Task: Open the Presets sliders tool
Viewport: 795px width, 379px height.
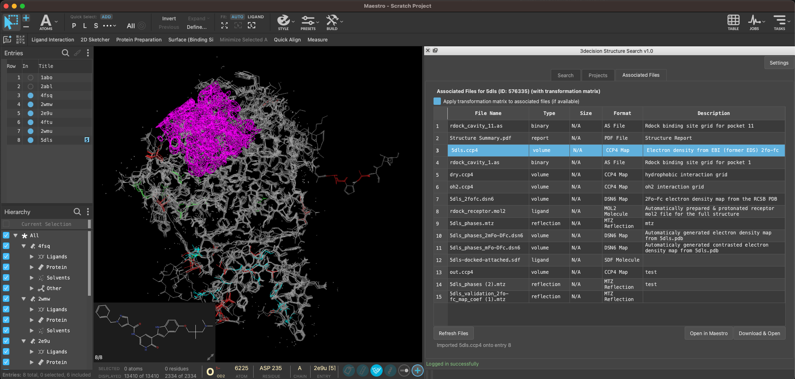Action: [308, 22]
